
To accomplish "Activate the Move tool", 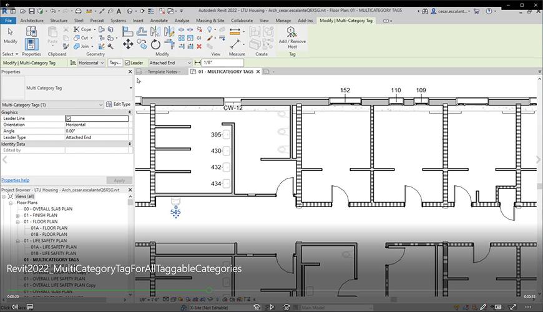I will click(128, 44).
